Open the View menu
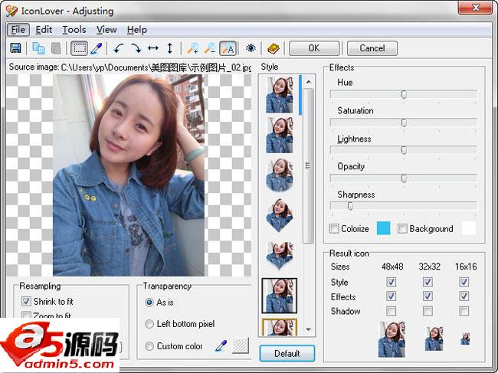This screenshot has width=498, height=373. click(106, 30)
